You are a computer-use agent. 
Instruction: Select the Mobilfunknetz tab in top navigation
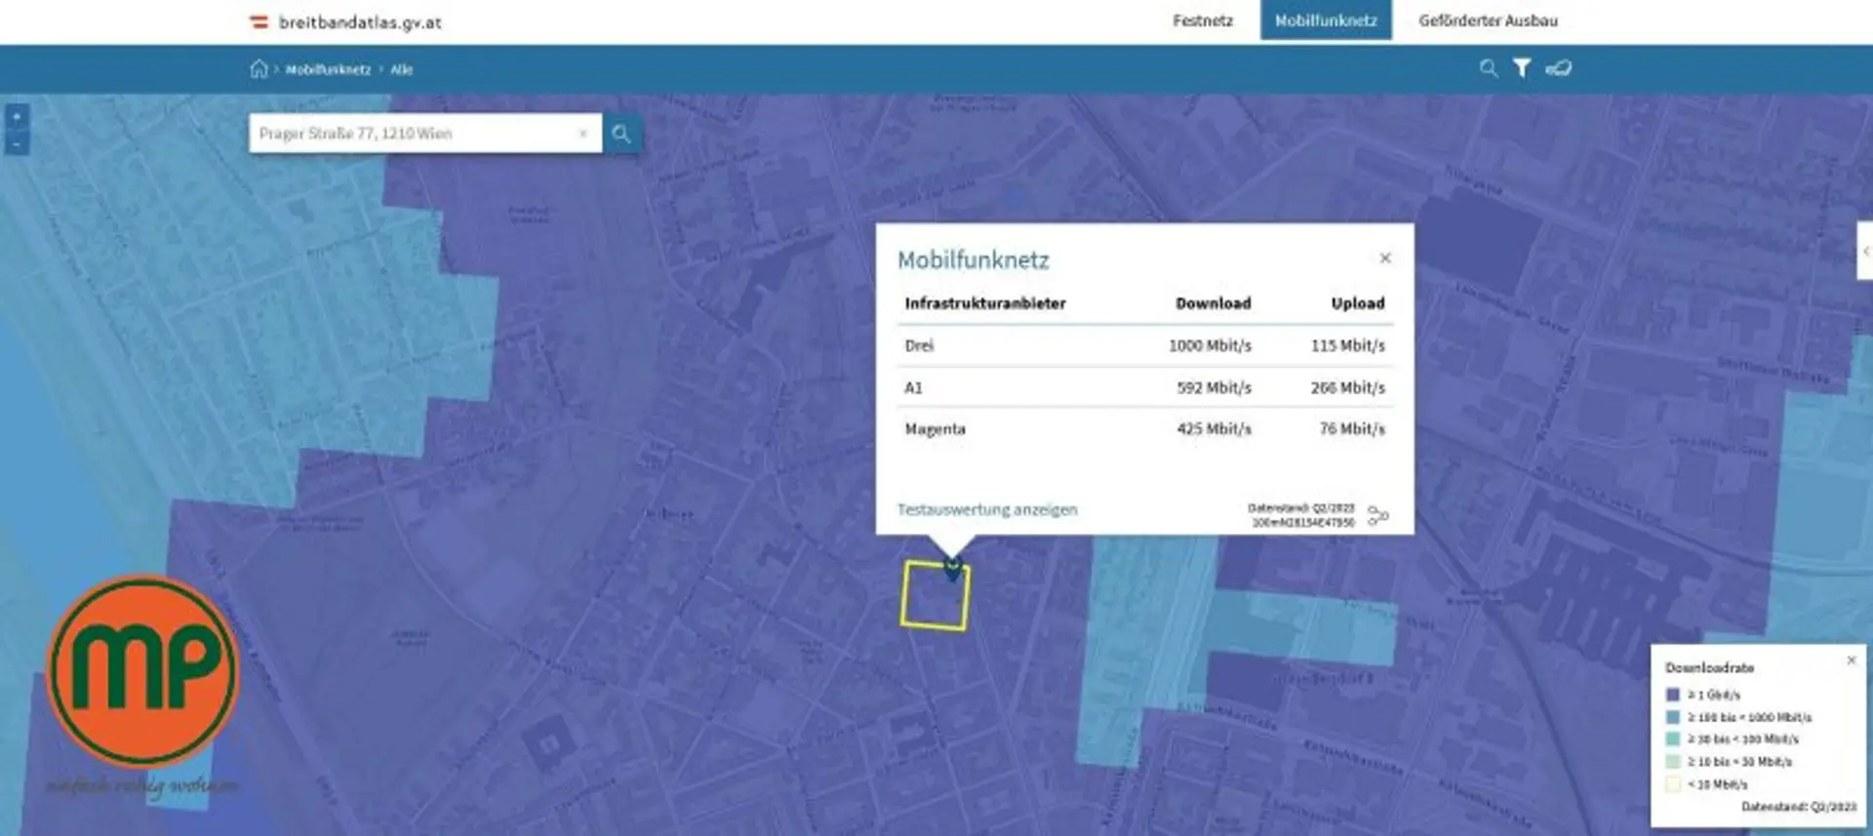click(1325, 20)
